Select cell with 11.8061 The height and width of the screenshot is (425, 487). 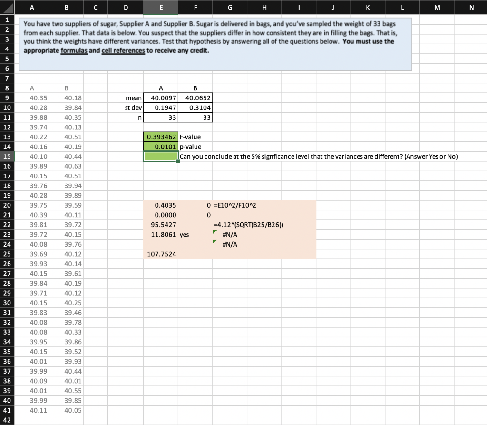pyautogui.click(x=161, y=235)
